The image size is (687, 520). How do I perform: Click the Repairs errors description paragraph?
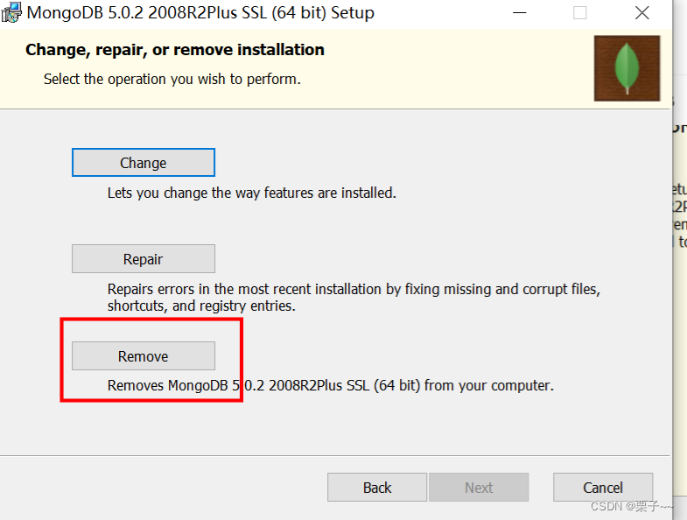pyautogui.click(x=354, y=298)
